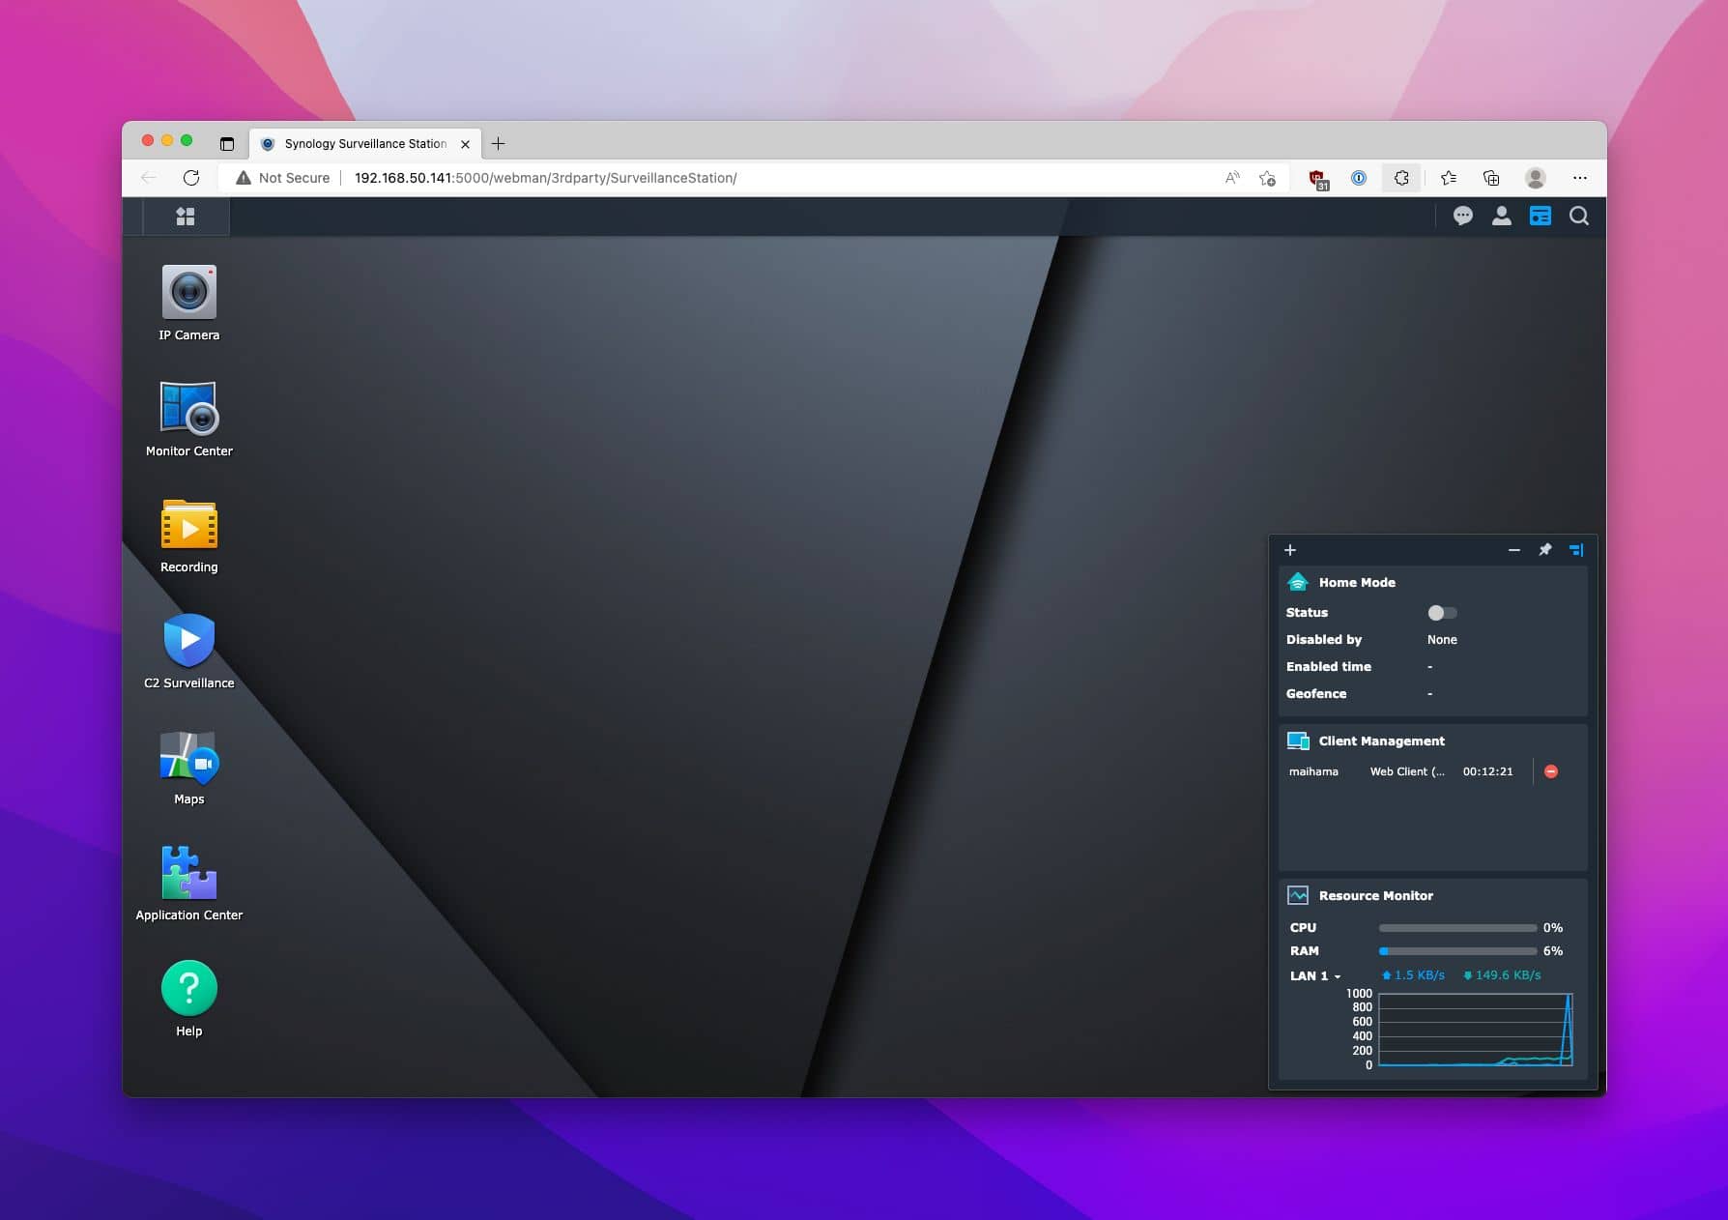Minimize the widget panel
The image size is (1728, 1220).
(1514, 550)
